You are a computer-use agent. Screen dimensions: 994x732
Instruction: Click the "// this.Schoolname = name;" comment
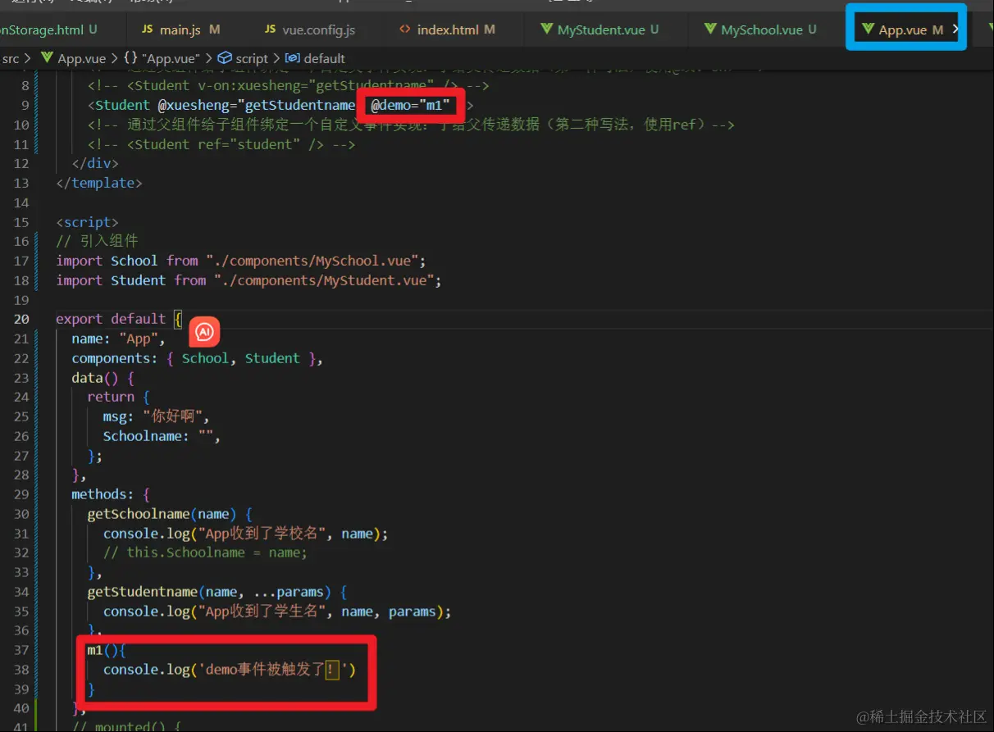coord(205,552)
